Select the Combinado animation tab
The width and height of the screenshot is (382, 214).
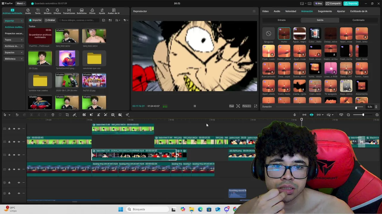pyautogui.click(x=358, y=20)
